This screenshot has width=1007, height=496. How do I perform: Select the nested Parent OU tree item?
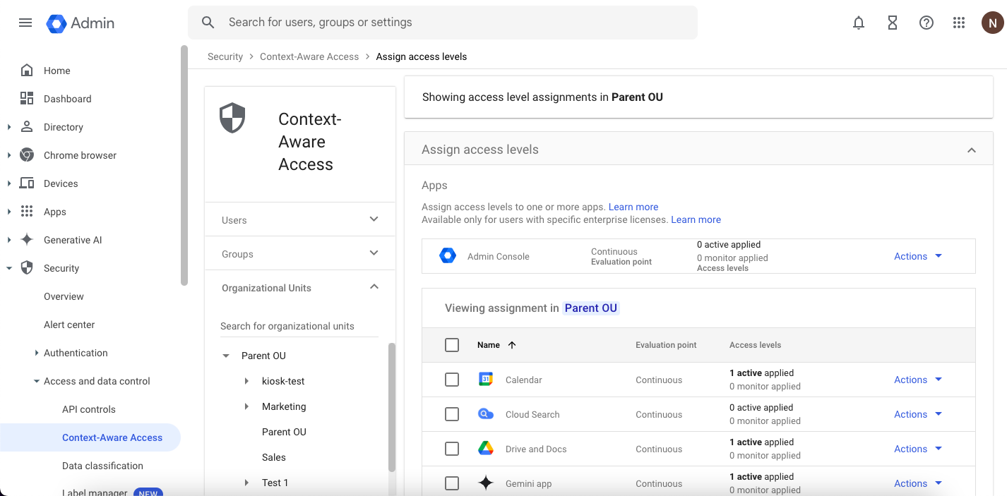pyautogui.click(x=284, y=432)
